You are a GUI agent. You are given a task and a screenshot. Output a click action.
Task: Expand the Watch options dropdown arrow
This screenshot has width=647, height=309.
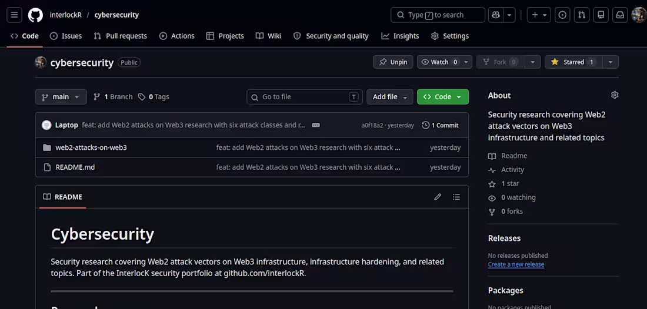coord(466,62)
